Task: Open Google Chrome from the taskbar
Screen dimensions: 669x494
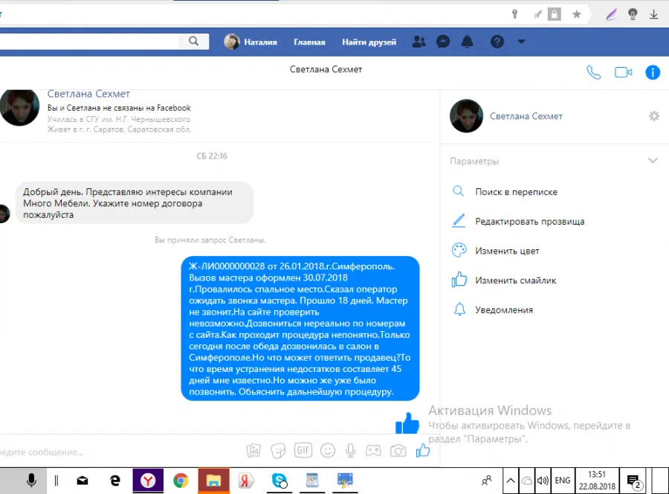Action: (x=181, y=481)
